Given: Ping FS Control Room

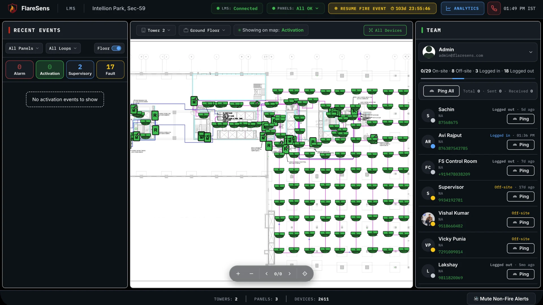Looking at the screenshot, I should [520, 171].
